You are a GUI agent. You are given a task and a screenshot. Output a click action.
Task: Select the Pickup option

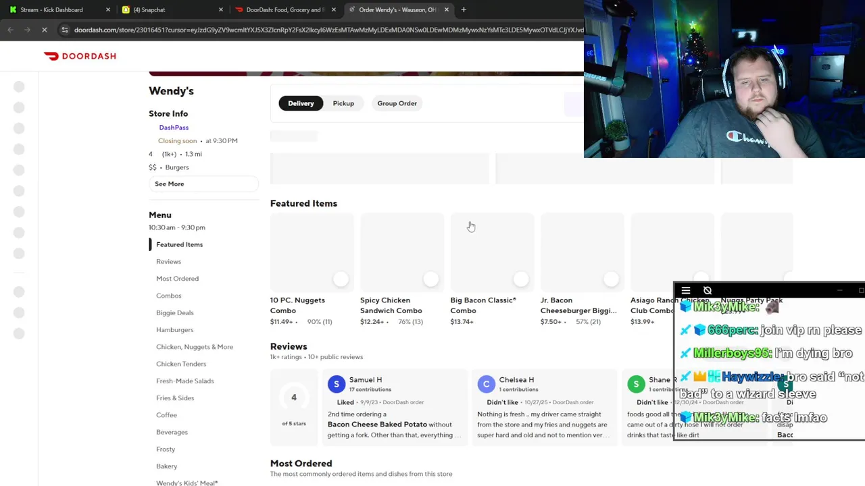(x=343, y=103)
